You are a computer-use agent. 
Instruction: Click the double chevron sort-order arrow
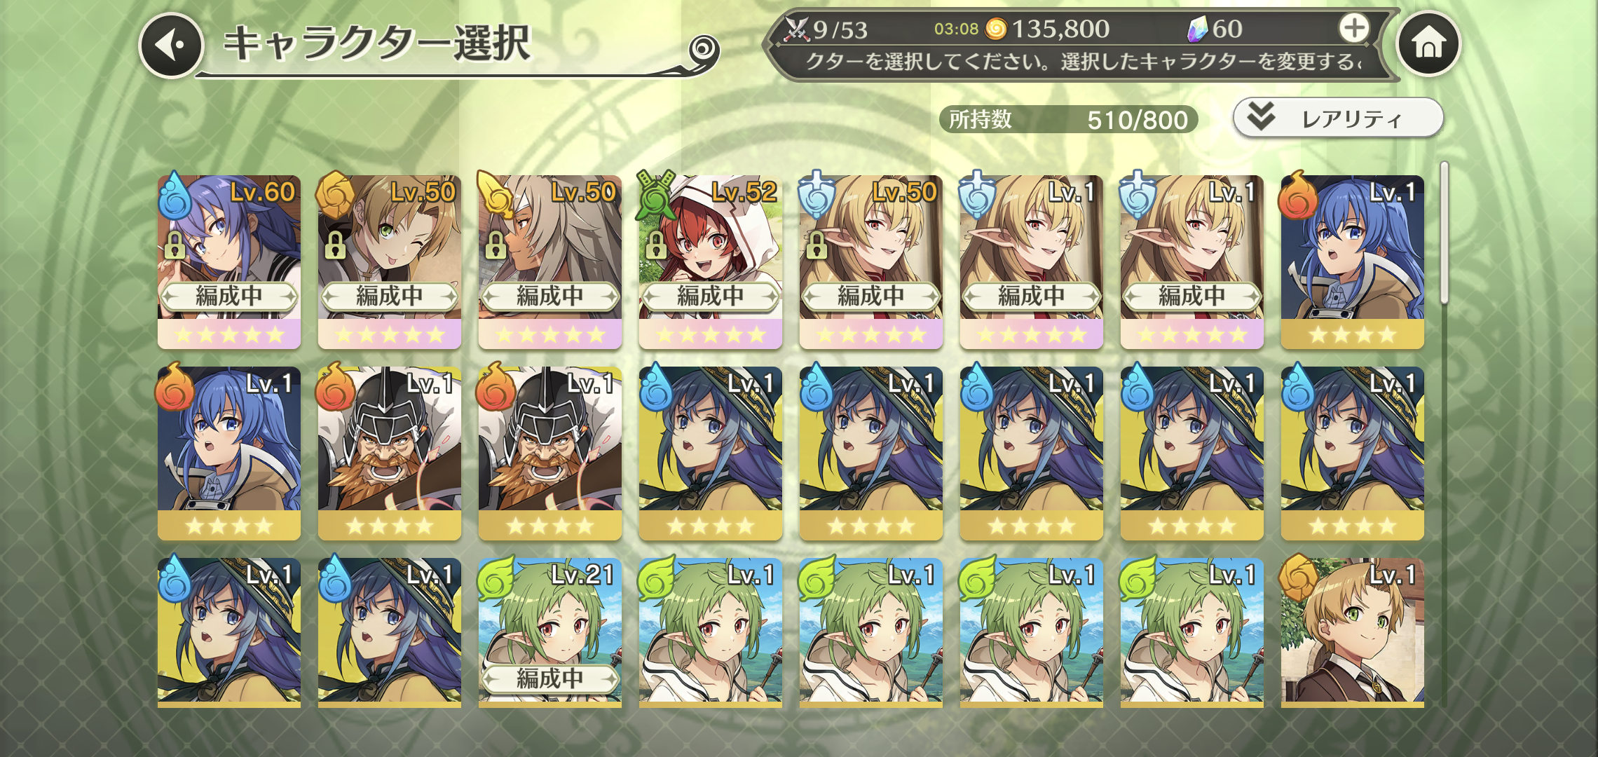(x=1260, y=117)
